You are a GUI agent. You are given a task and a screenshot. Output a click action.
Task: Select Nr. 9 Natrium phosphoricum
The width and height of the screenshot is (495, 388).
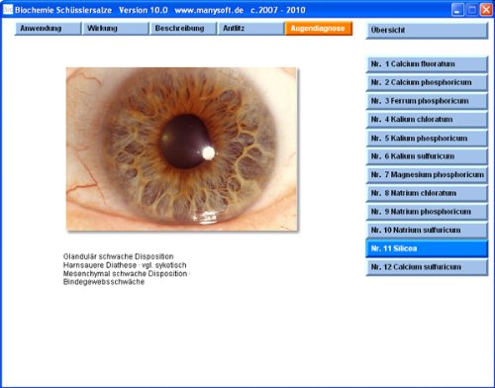coord(427,212)
